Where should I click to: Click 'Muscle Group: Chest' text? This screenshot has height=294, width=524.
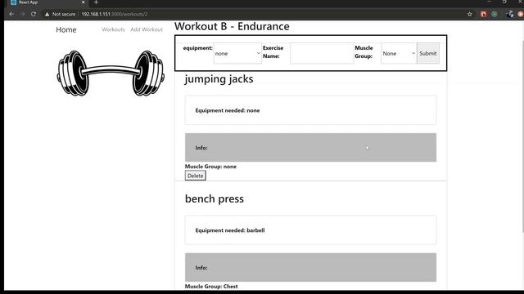[211, 287]
